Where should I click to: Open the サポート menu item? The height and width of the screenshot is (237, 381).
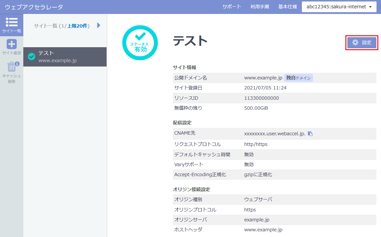232,7
